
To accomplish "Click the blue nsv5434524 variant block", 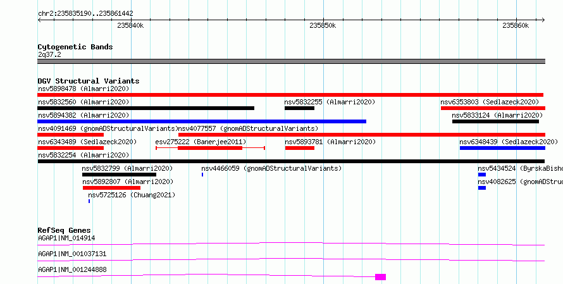I will tap(482, 175).
